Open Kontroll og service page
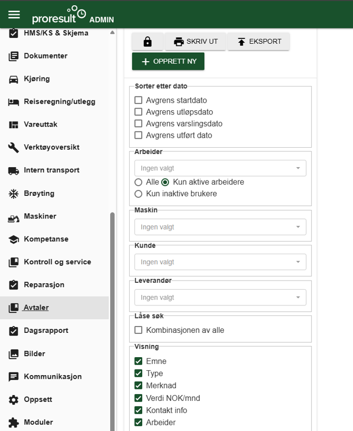 [54, 262]
